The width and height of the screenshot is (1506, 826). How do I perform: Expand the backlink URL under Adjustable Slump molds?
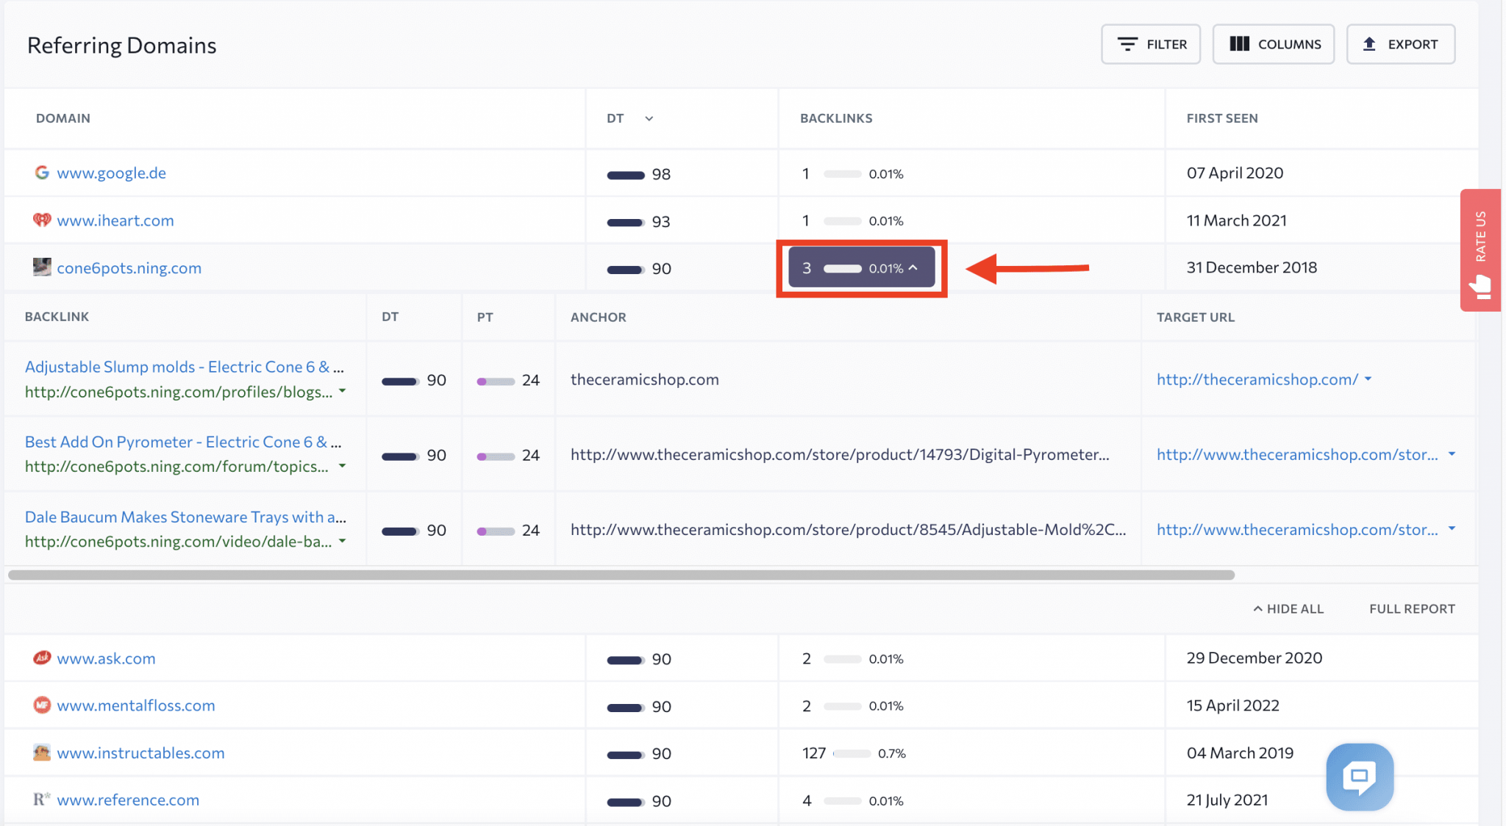point(343,392)
